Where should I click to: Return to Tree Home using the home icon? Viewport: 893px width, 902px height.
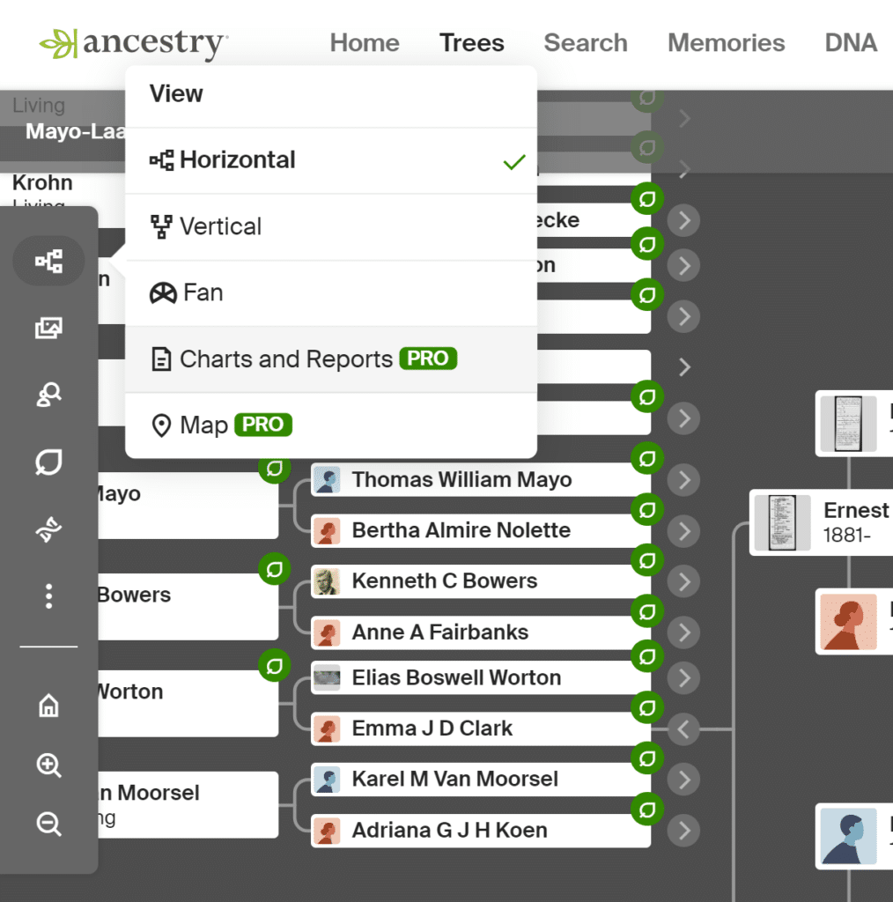[48, 706]
